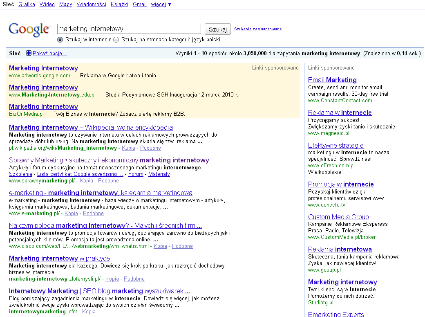Click the Google logo
The width and height of the screenshot is (425, 317).
pos(29,29)
